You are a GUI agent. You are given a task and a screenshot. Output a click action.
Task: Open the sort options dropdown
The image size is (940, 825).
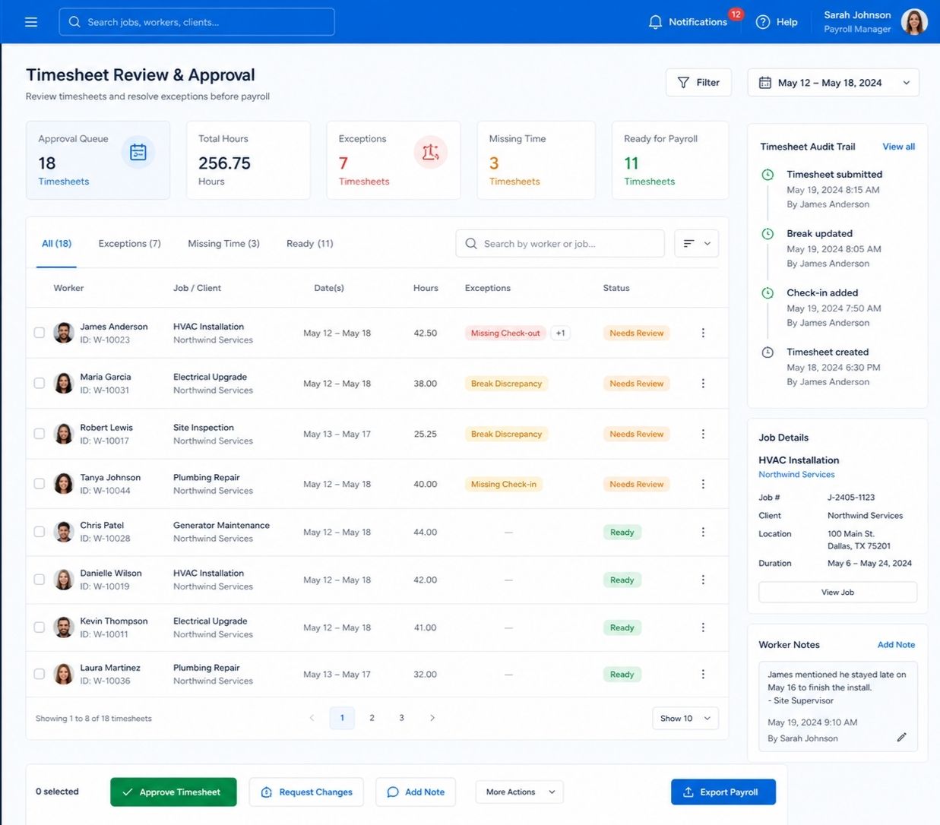pyautogui.click(x=696, y=244)
